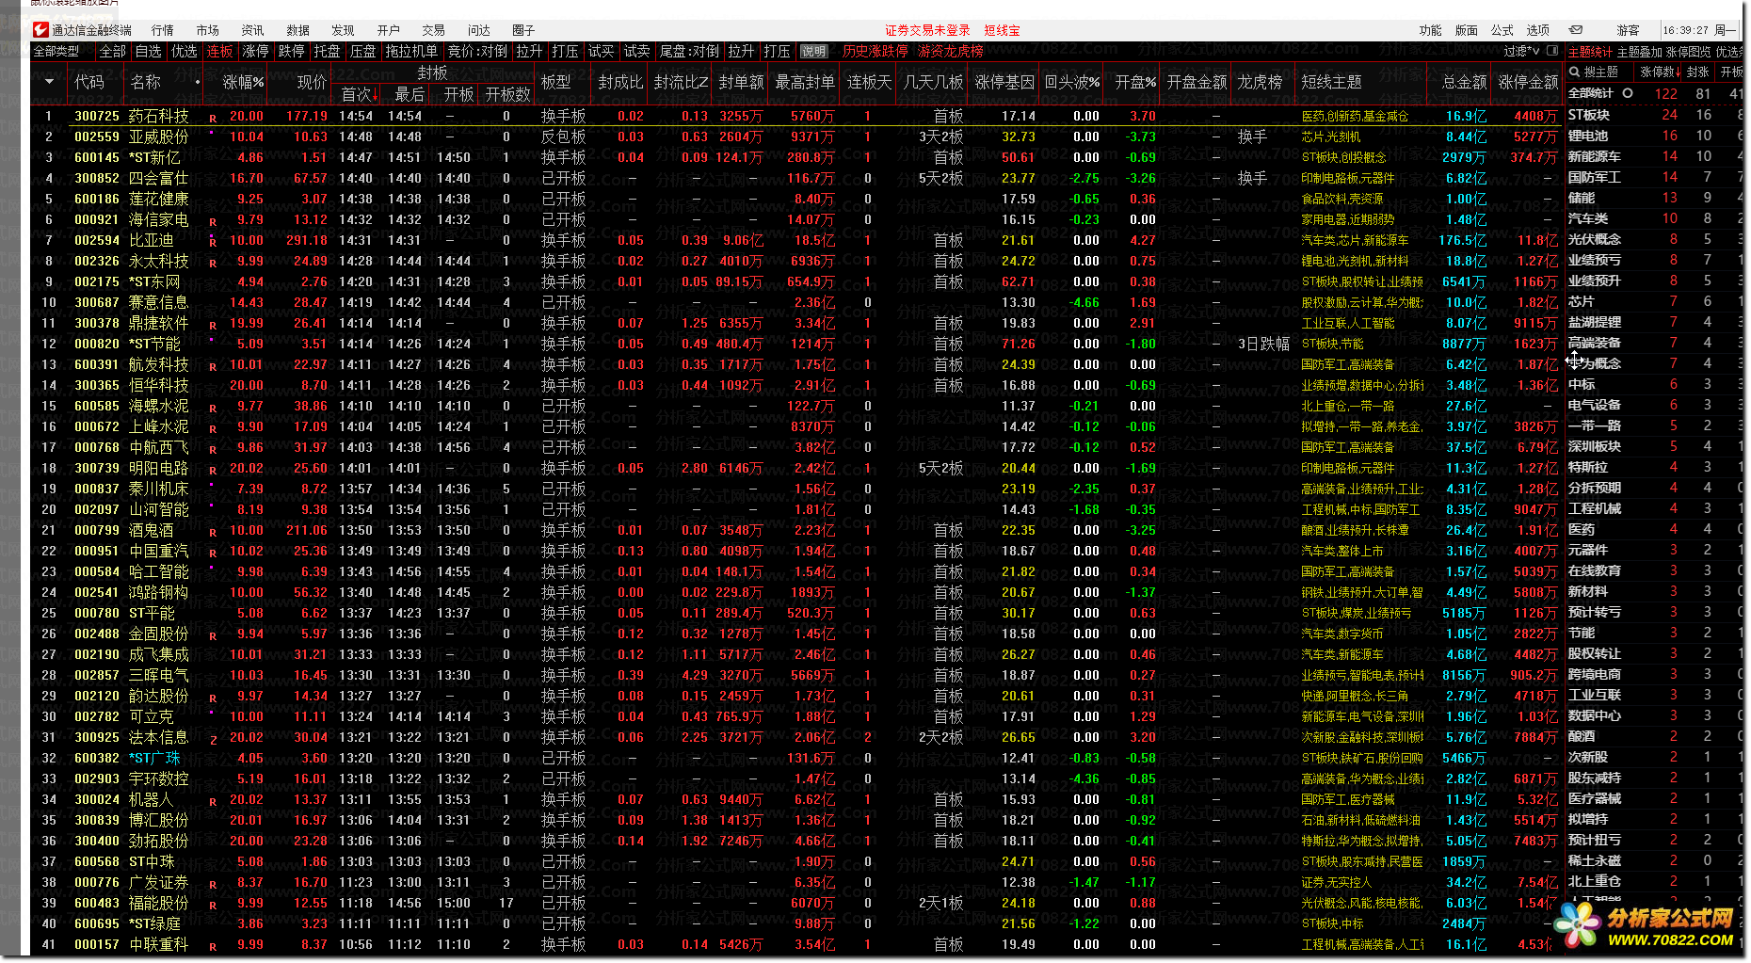Open the 数据 menu
Viewport: 1751px width, 963px height.
pyautogui.click(x=298, y=30)
